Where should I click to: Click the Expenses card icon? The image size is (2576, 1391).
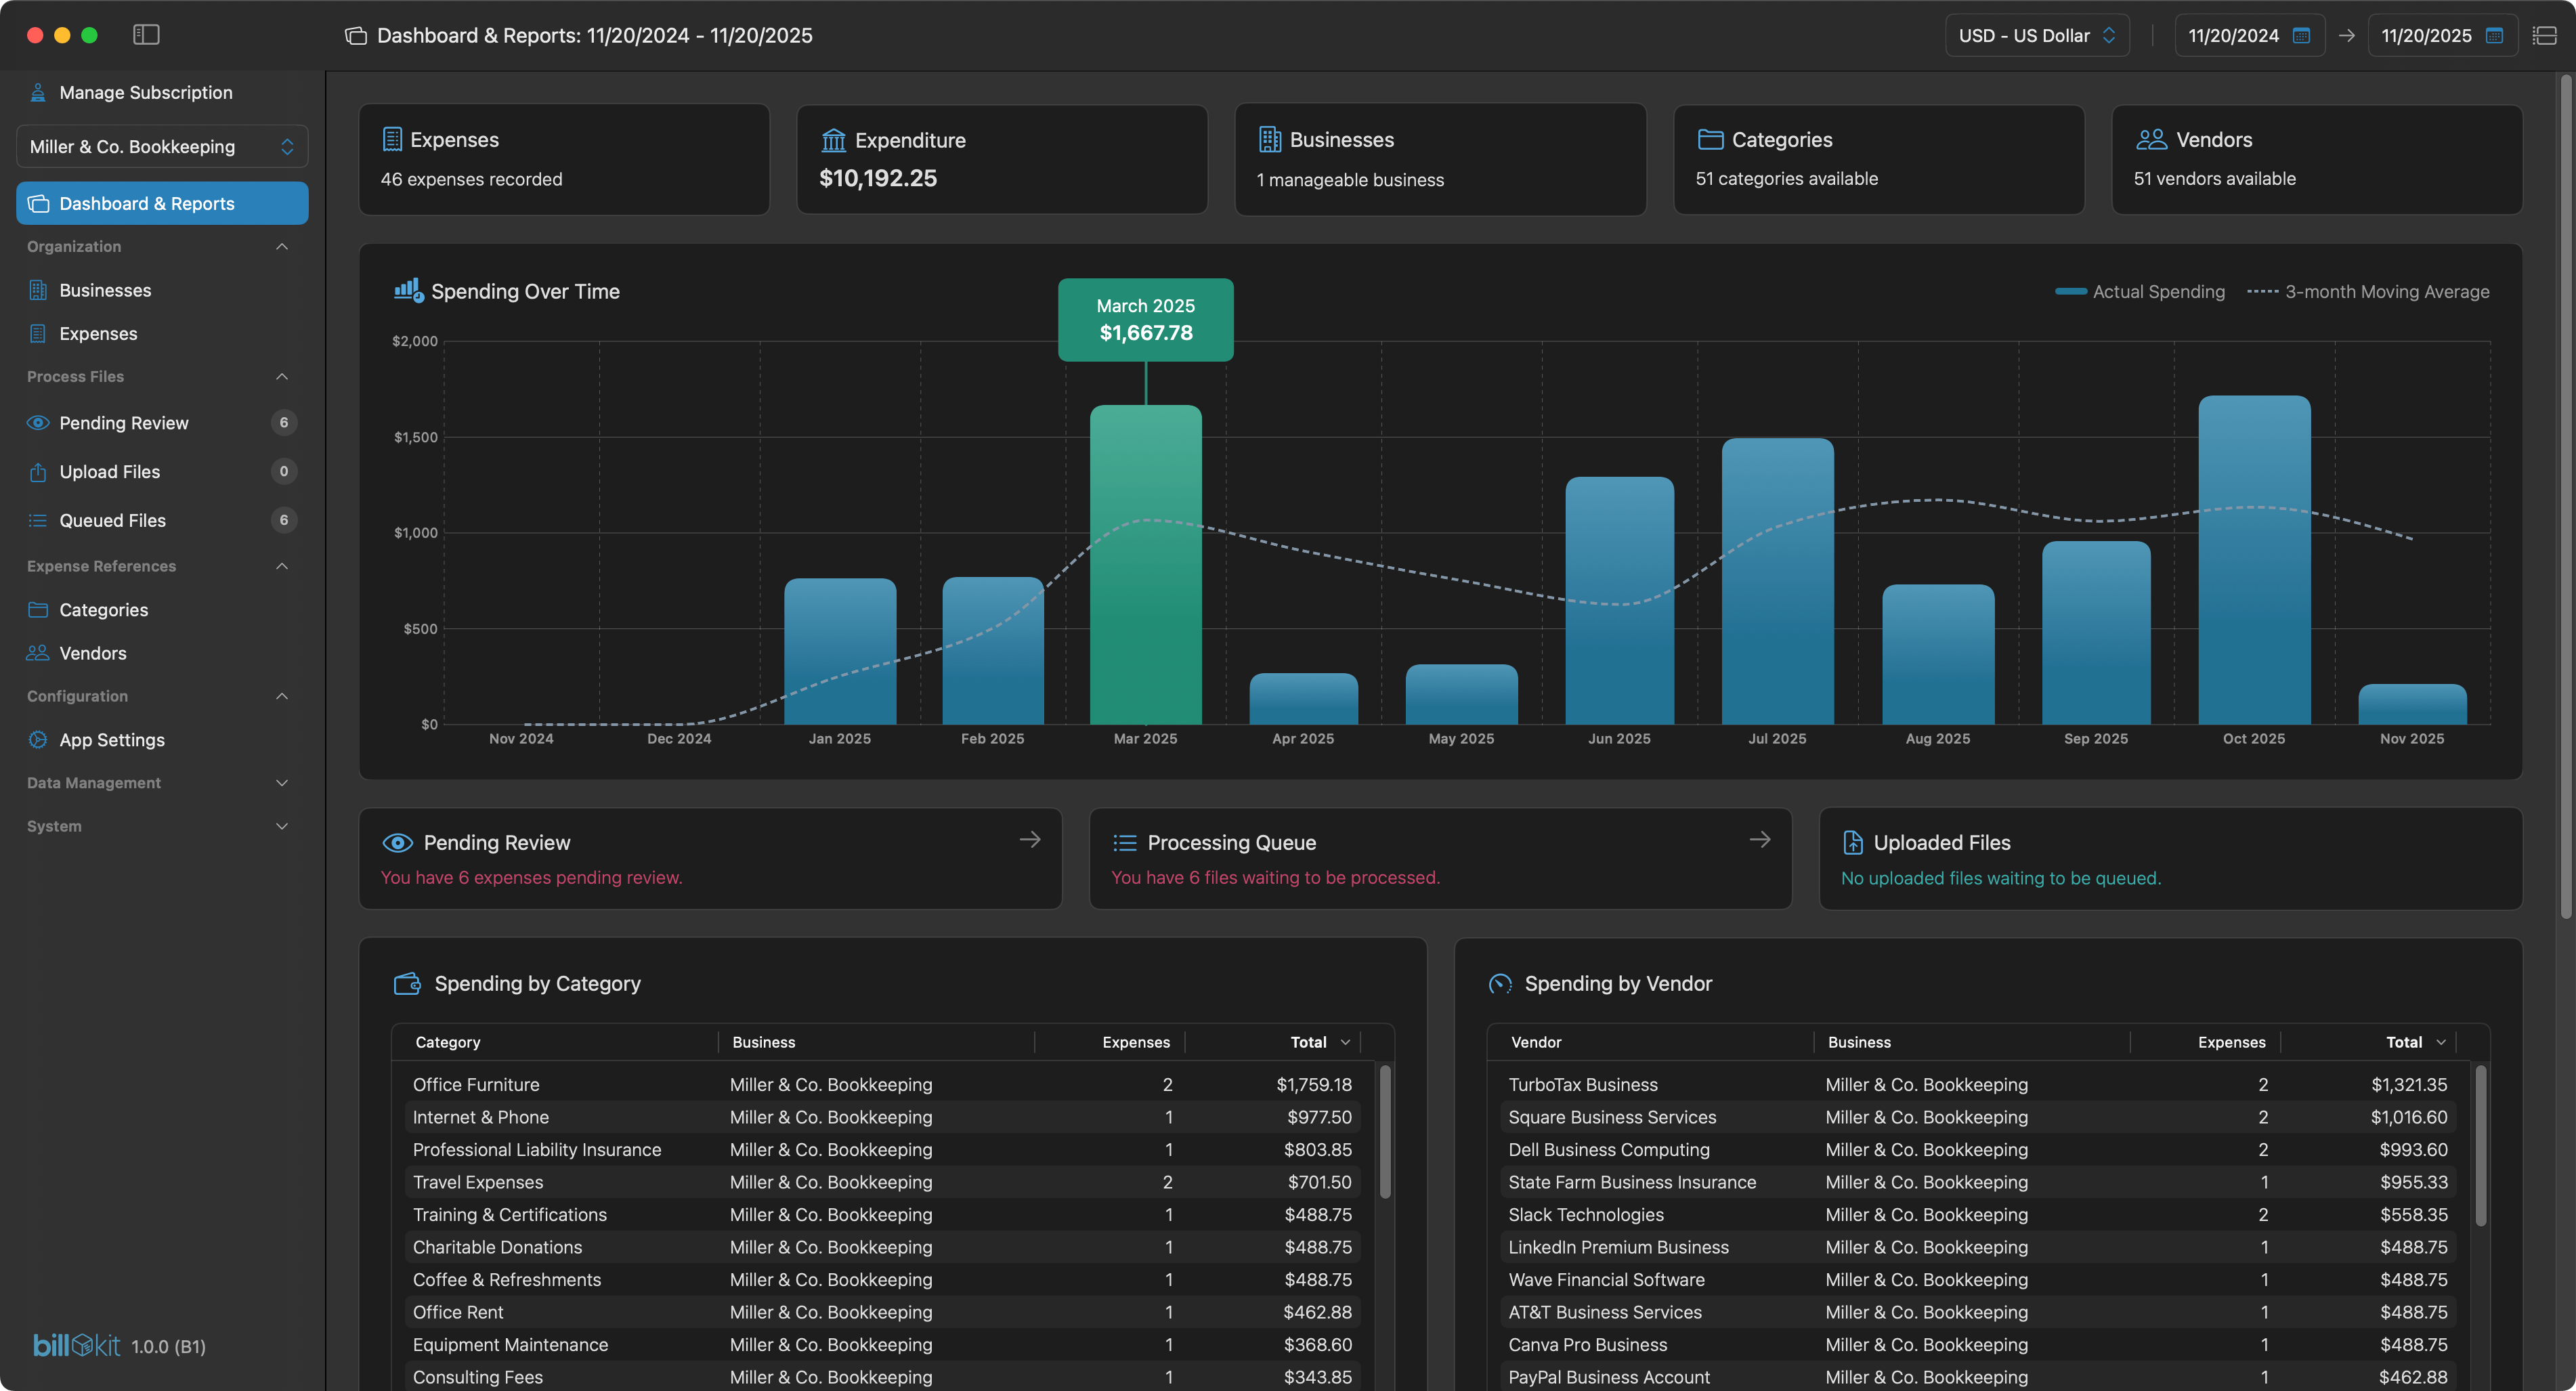pyautogui.click(x=394, y=140)
